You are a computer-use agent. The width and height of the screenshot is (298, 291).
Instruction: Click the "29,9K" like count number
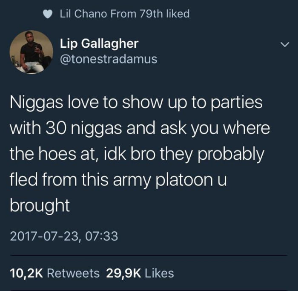pos(124,274)
